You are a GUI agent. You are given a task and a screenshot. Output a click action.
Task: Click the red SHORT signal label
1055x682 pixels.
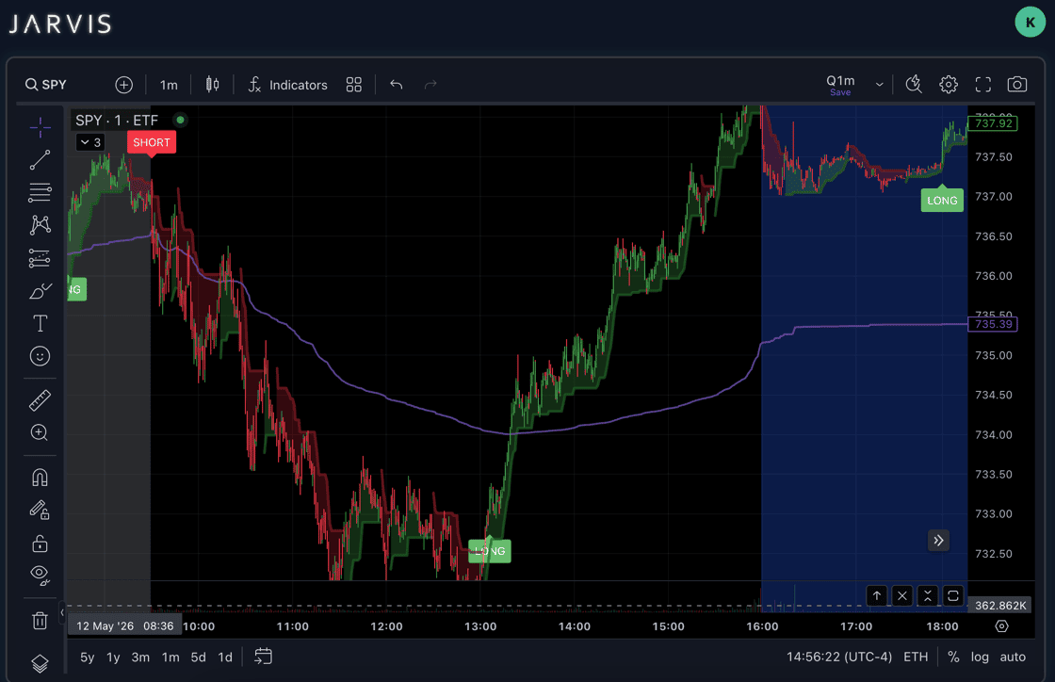click(x=152, y=142)
